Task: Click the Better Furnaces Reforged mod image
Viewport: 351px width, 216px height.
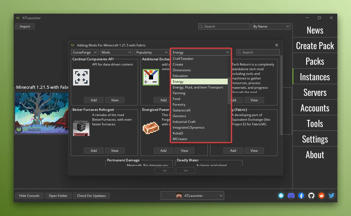Action: (81, 128)
